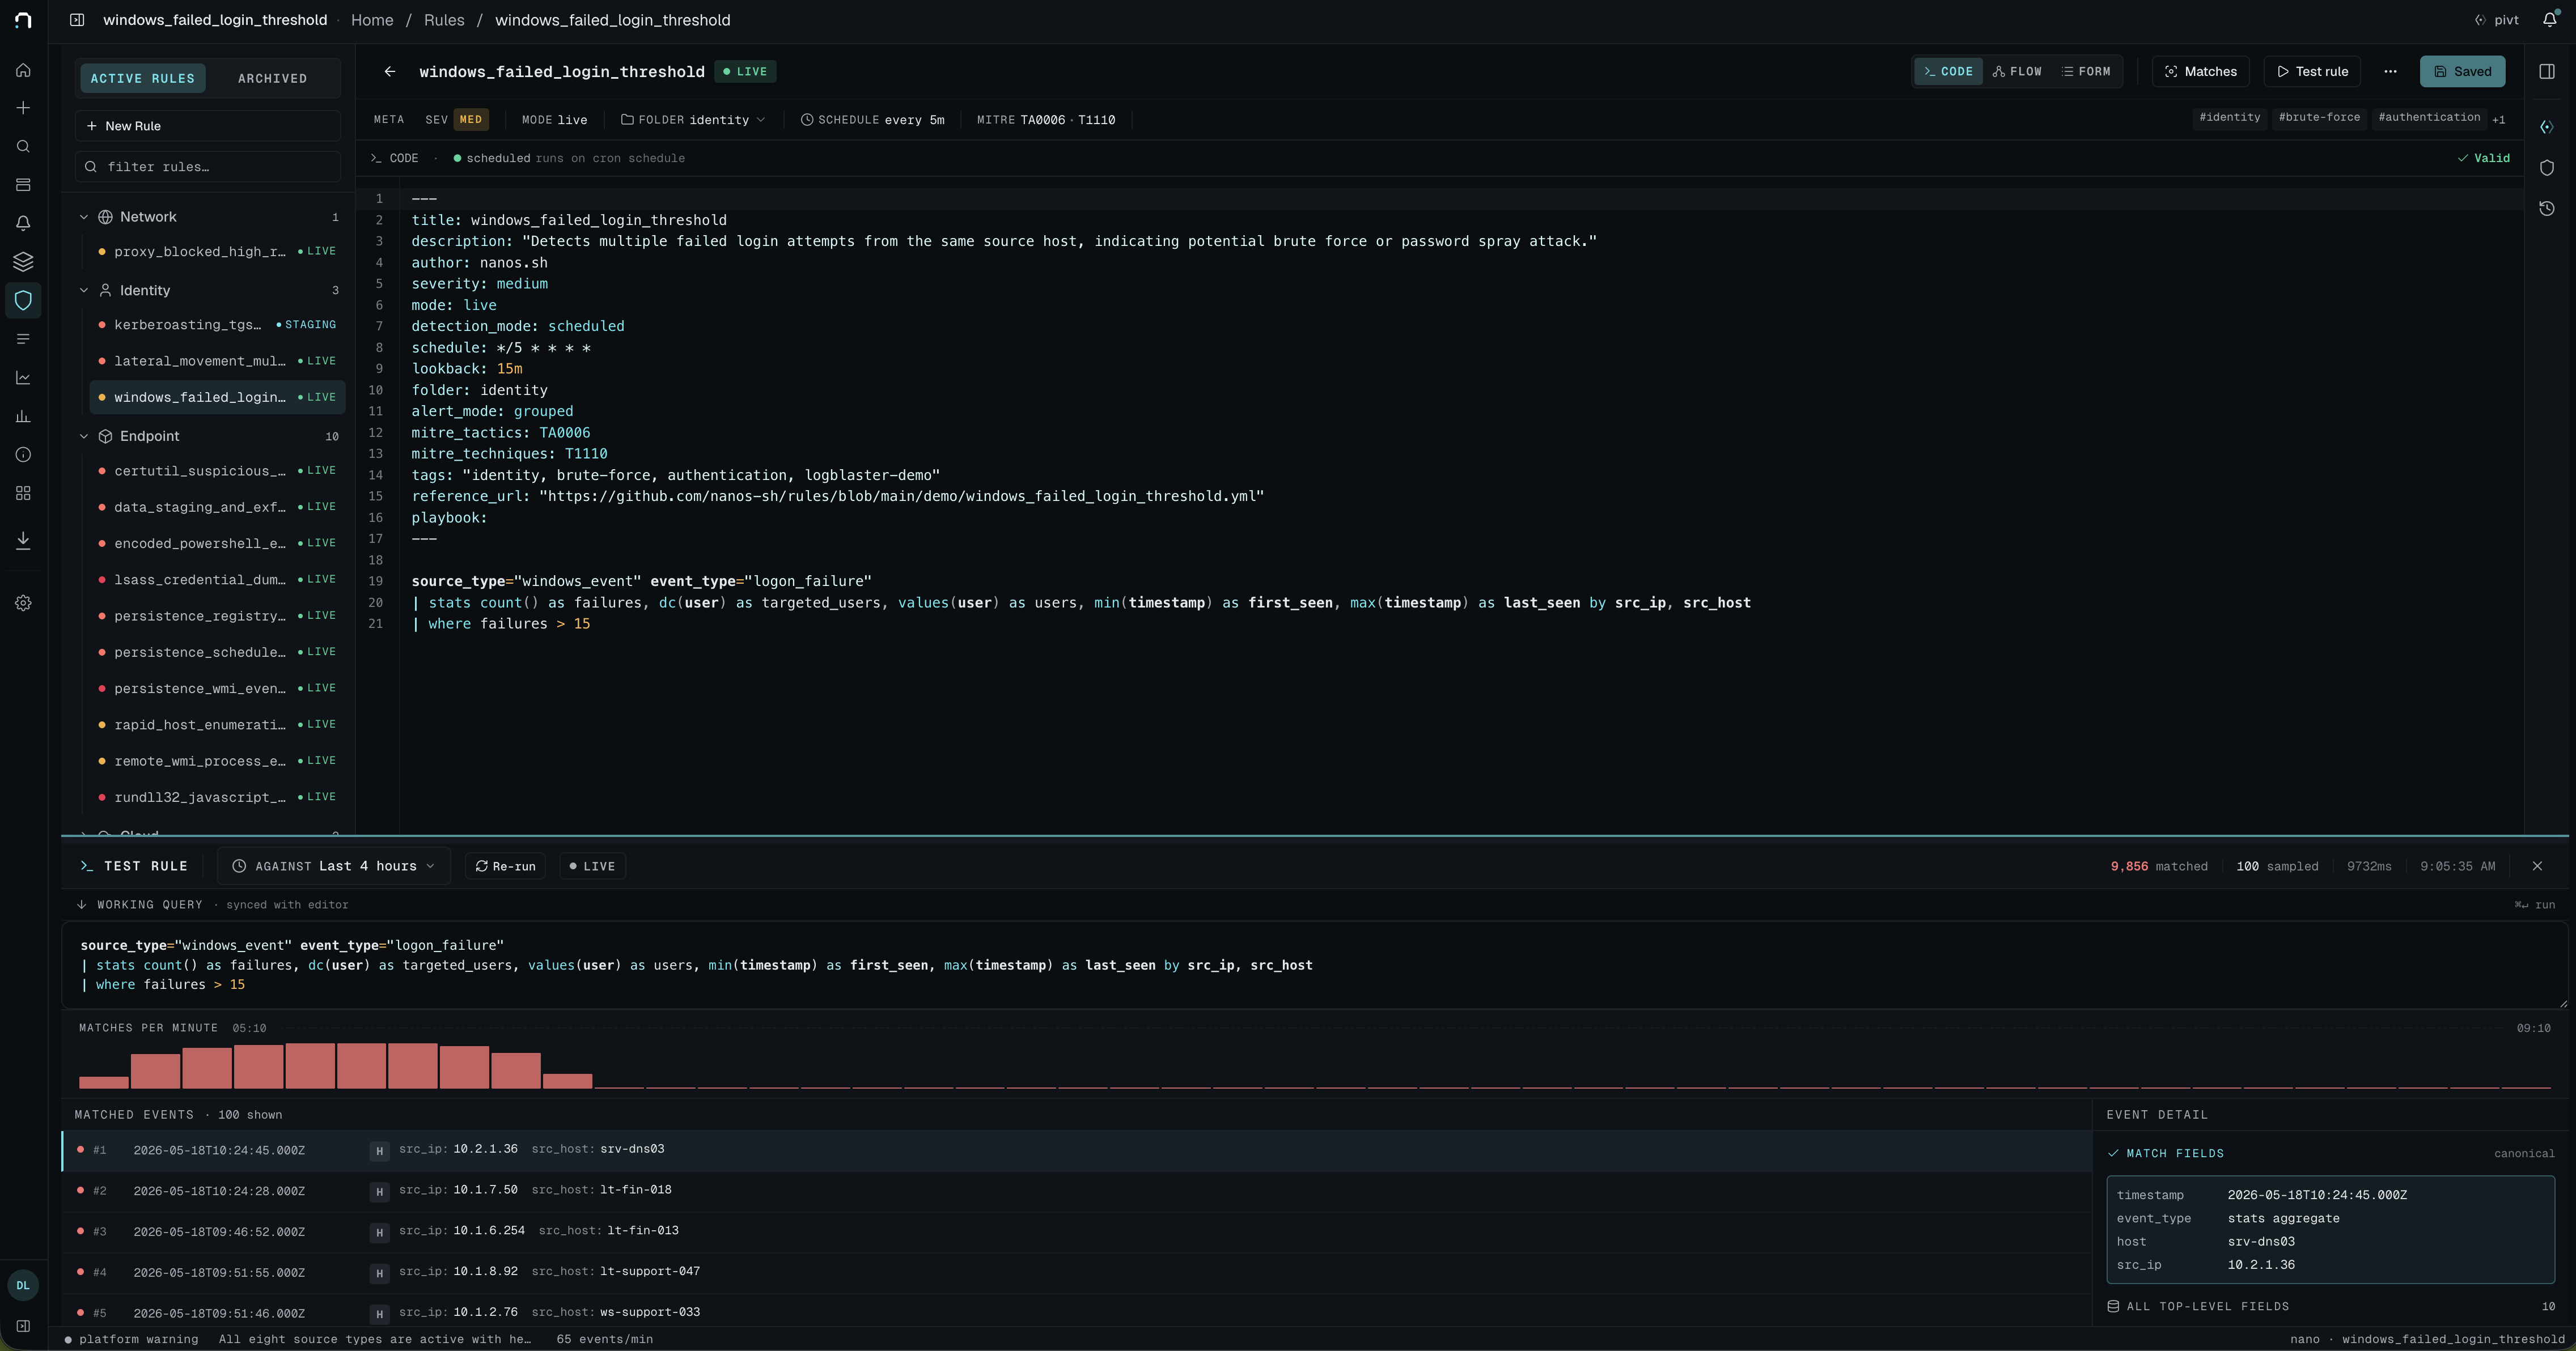Open the search icon in the left rail
The image size is (2576, 1351).
click(x=23, y=147)
